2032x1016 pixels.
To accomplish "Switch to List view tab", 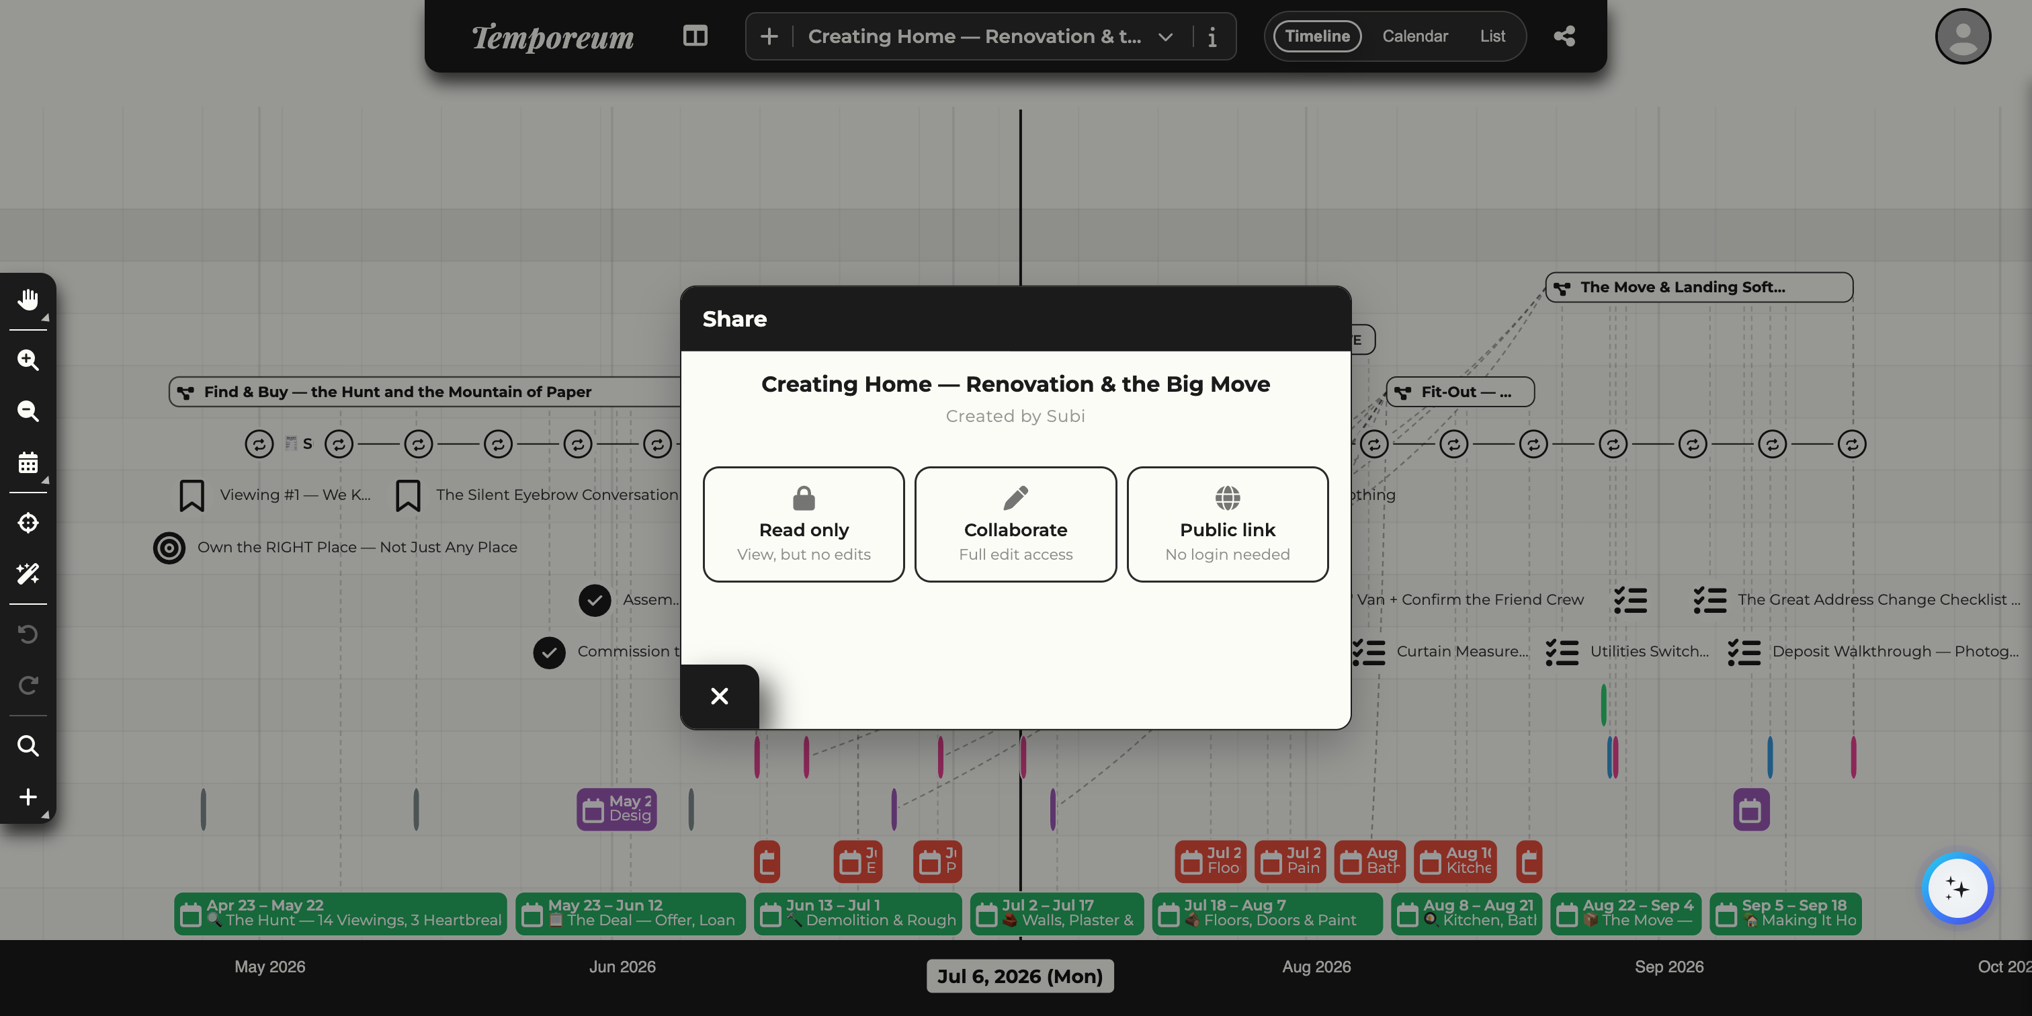I will (1492, 36).
